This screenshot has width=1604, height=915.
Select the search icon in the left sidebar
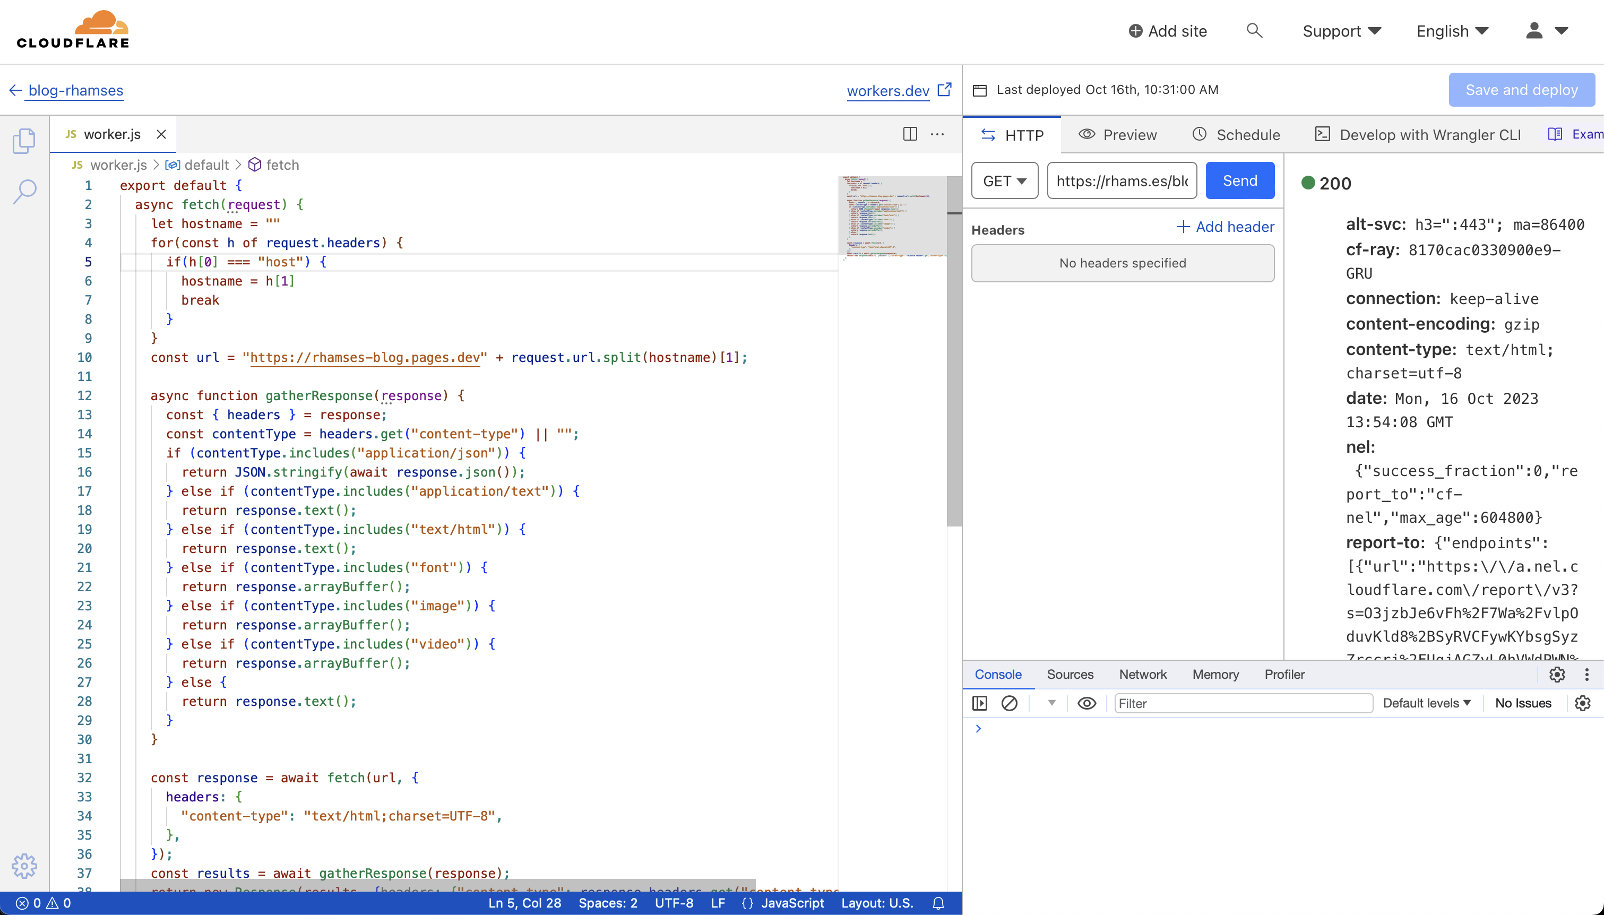click(x=24, y=191)
